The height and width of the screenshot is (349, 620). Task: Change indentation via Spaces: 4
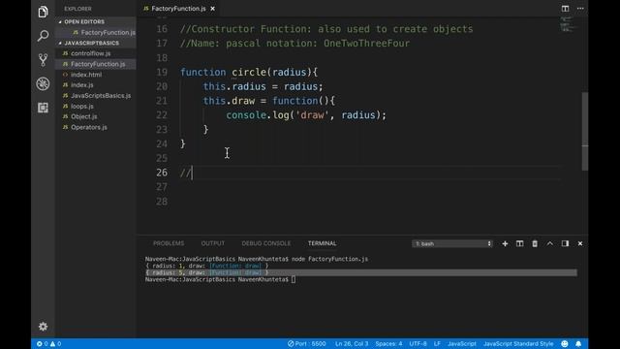pos(388,344)
